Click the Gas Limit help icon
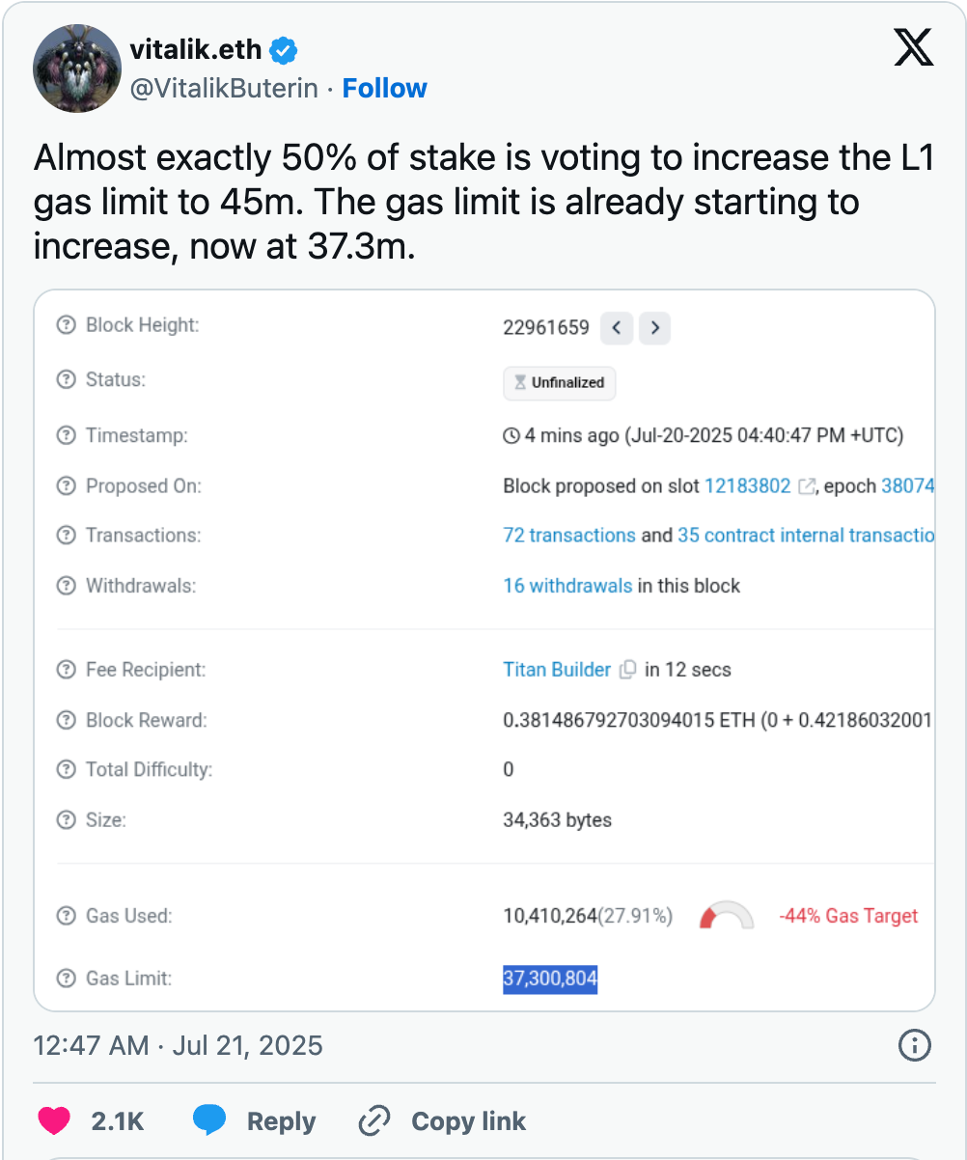Screen dimensions: 967x1160 (x=66, y=979)
